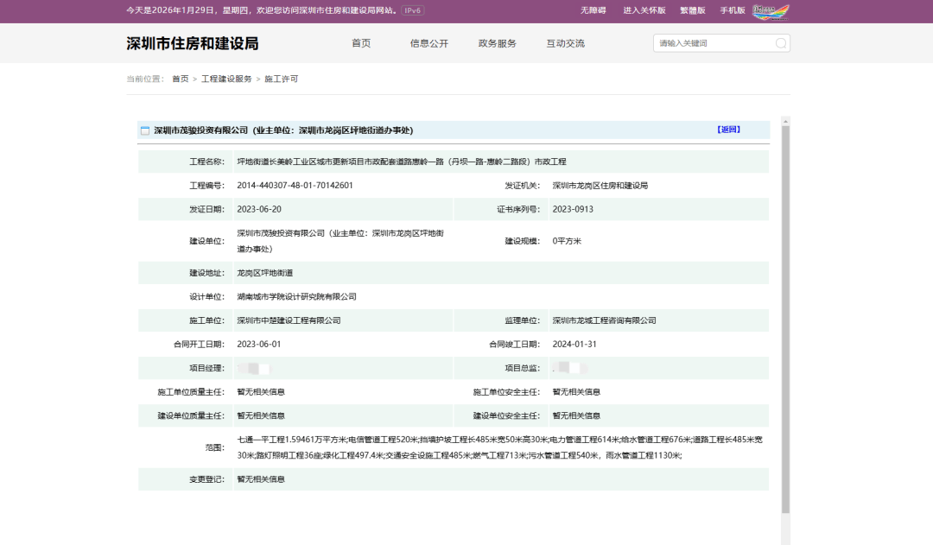Screen dimensions: 933x545
Task: Click the panel's vertical scrollbar thumb
Action: 785,320
